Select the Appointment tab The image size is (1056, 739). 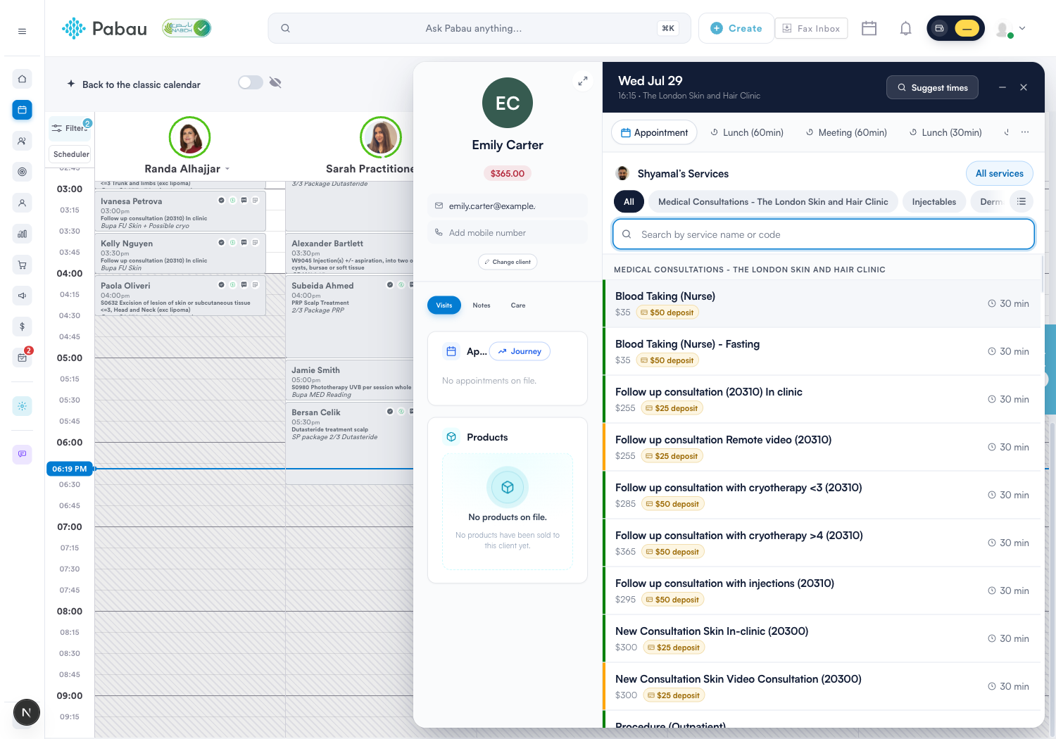[654, 132]
